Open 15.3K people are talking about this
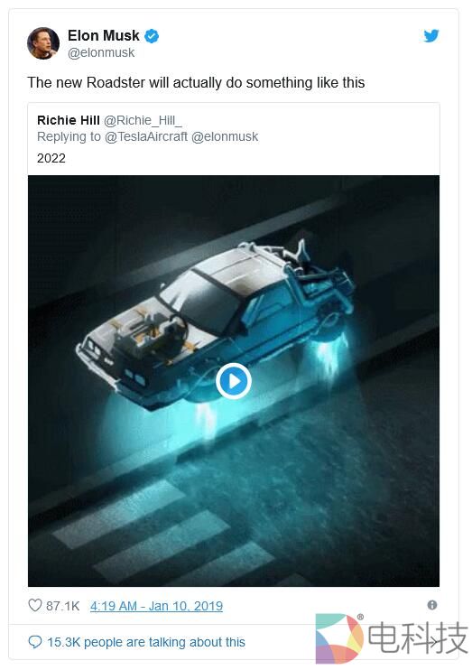 (x=146, y=642)
